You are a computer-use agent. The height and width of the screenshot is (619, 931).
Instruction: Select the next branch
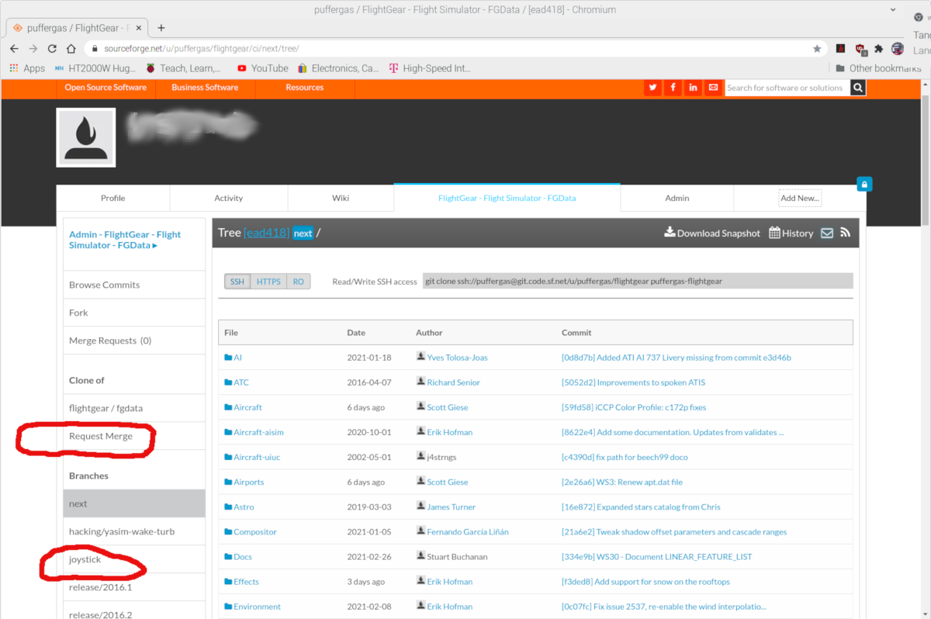point(134,503)
